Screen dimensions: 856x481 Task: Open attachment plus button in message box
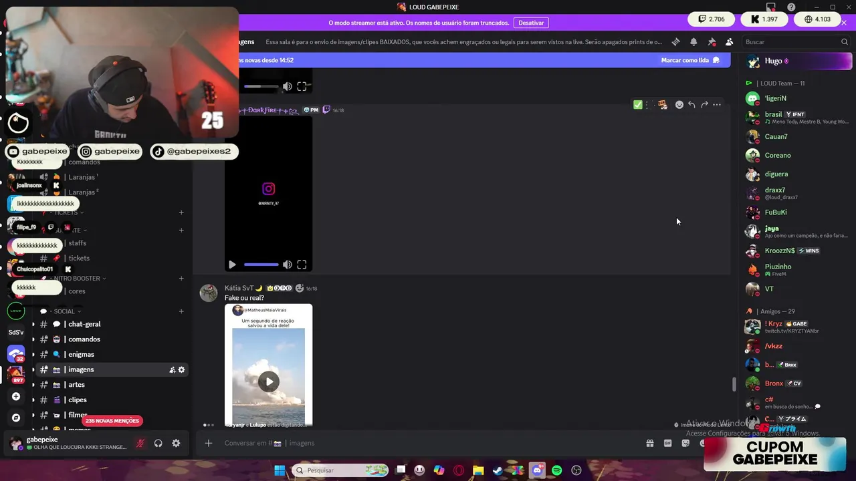pos(209,443)
